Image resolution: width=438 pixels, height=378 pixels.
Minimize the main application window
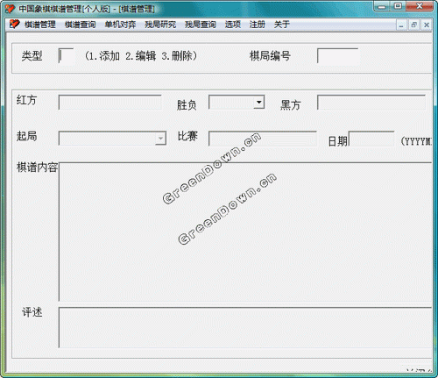click(x=382, y=6)
